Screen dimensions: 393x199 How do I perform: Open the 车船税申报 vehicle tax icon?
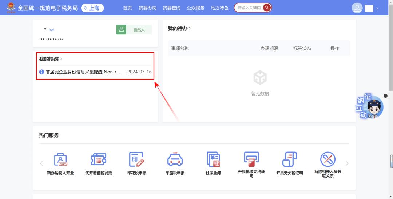click(175, 159)
